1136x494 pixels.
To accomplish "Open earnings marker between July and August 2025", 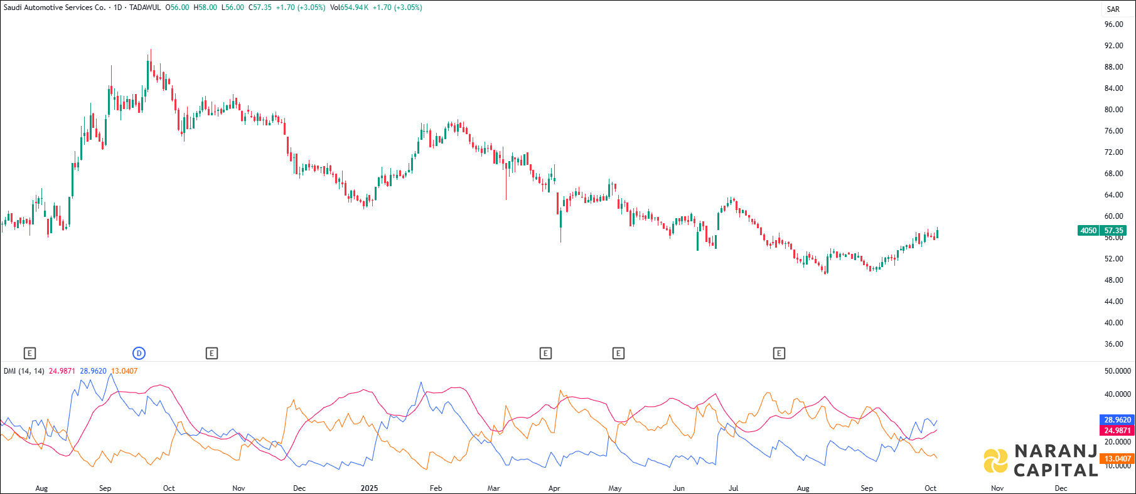I will coord(779,354).
